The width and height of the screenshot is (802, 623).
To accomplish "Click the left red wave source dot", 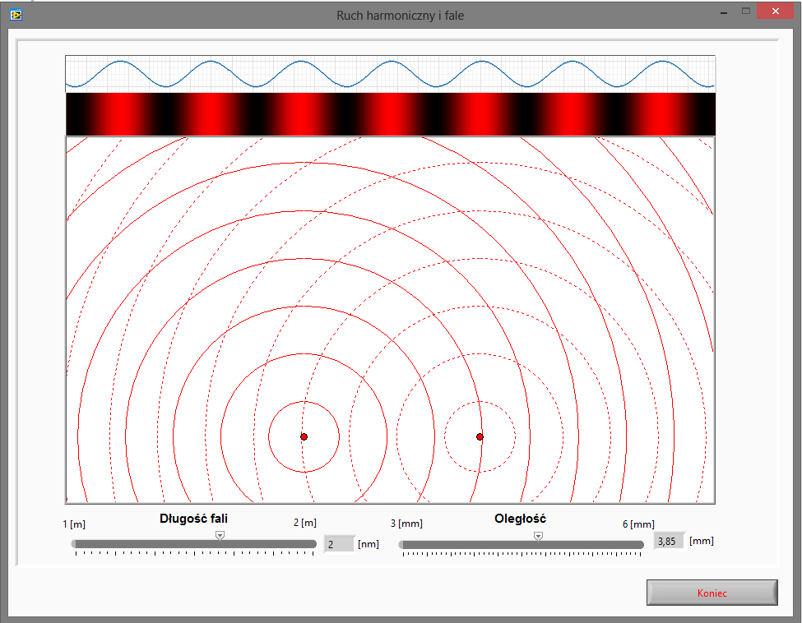I will (304, 436).
